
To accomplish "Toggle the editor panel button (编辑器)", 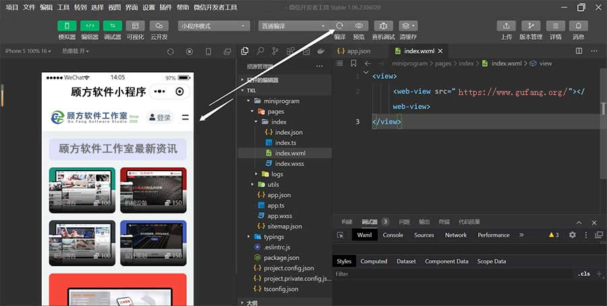I will click(90, 26).
